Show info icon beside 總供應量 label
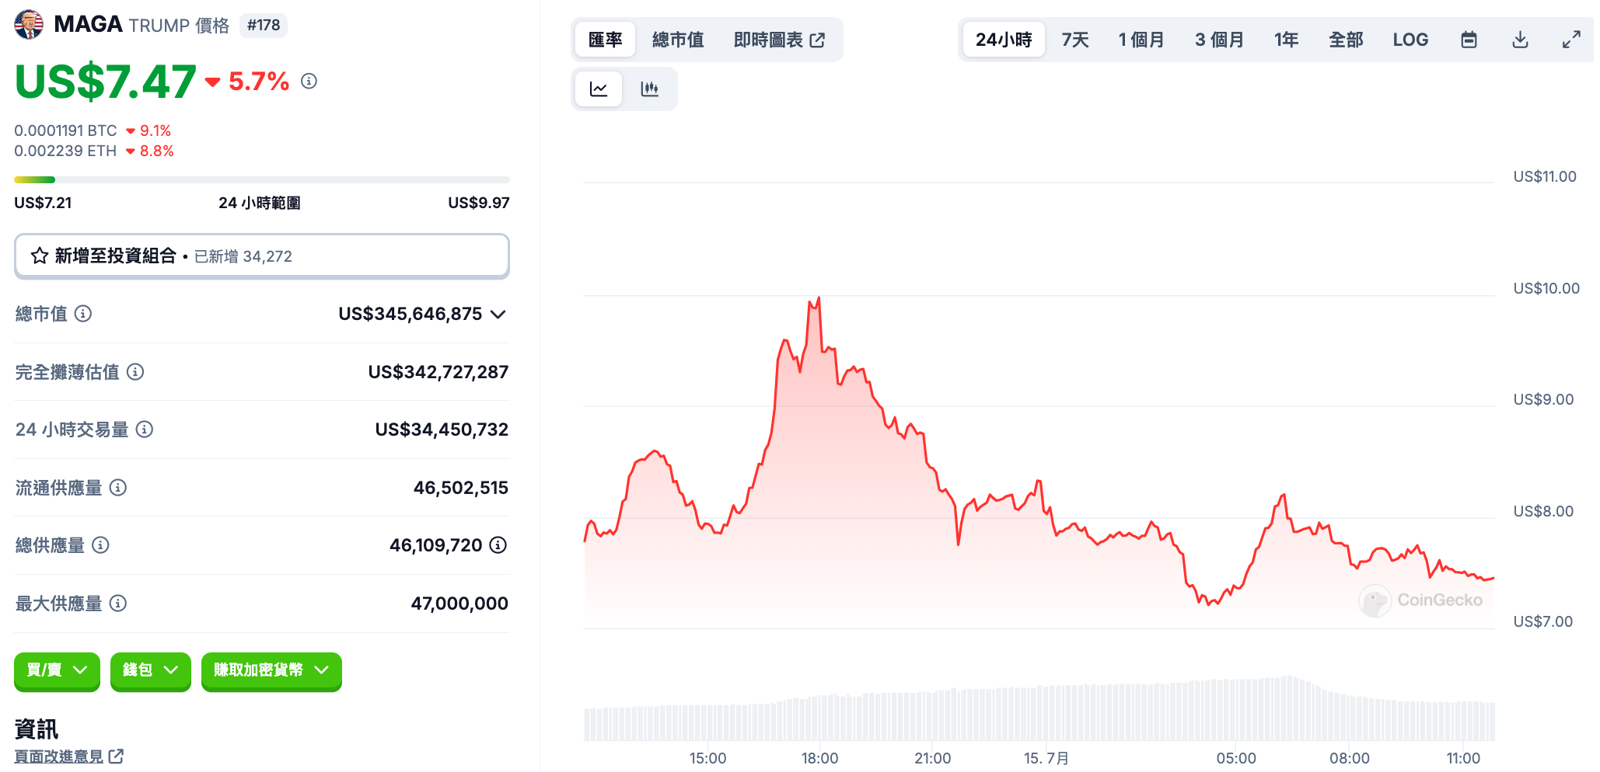This screenshot has width=1600, height=772. (100, 545)
